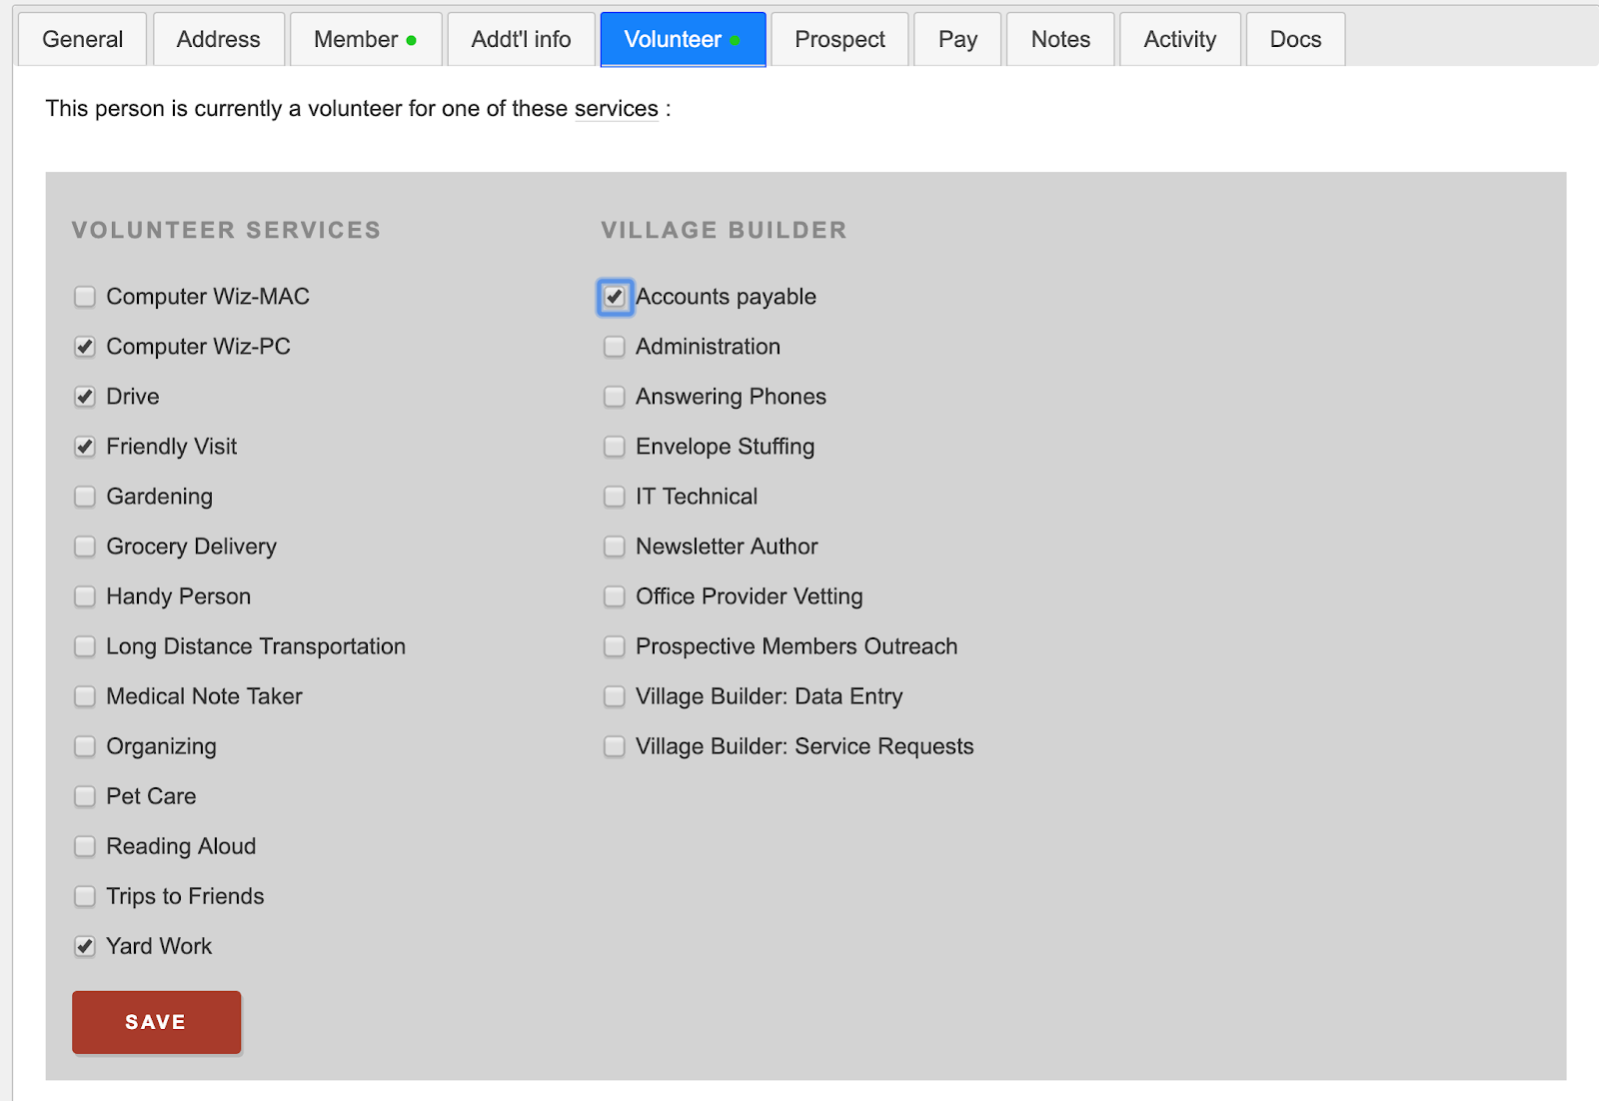Enable the Handy Person option
The image size is (1599, 1101).
[x=85, y=596]
